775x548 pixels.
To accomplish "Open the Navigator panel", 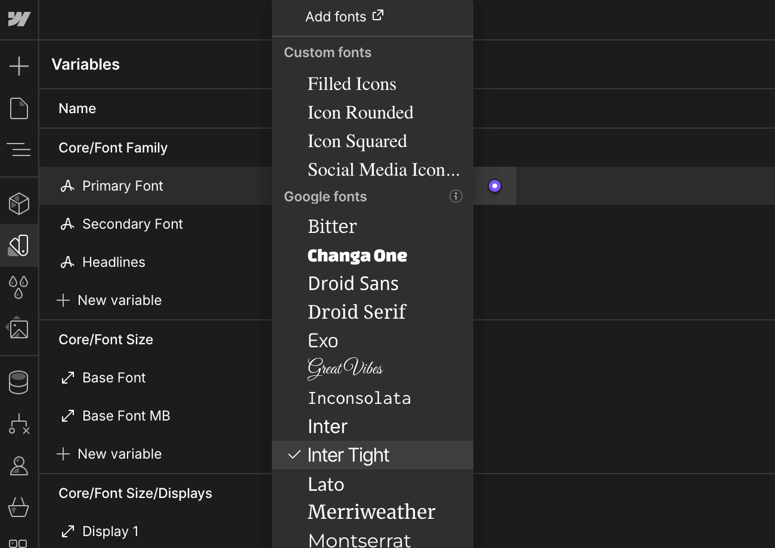I will 19,149.
